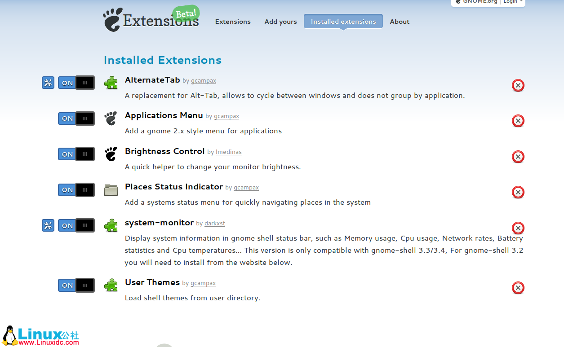Image resolution: width=564 pixels, height=347 pixels.
Task: Open the system-monitor extension title
Action: tap(159, 223)
